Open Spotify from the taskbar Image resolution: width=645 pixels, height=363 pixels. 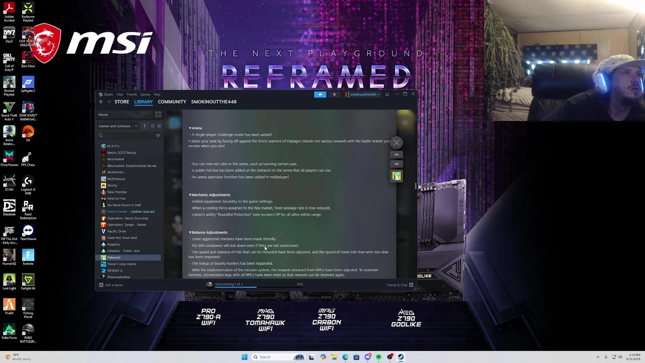click(x=378, y=357)
